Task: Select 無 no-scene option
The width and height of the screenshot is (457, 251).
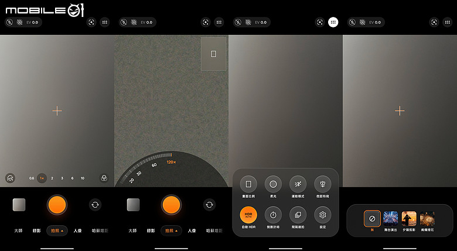Action: pyautogui.click(x=372, y=218)
